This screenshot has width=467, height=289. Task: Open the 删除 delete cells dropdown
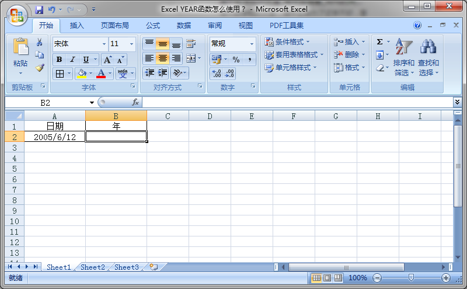(x=349, y=55)
